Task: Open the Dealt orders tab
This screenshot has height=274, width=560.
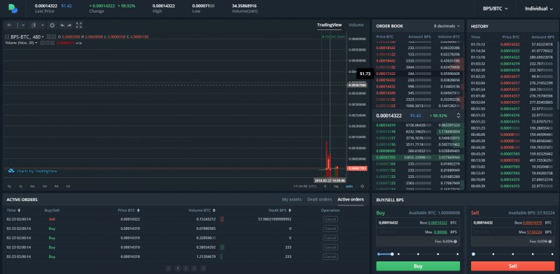Action: coord(320,199)
